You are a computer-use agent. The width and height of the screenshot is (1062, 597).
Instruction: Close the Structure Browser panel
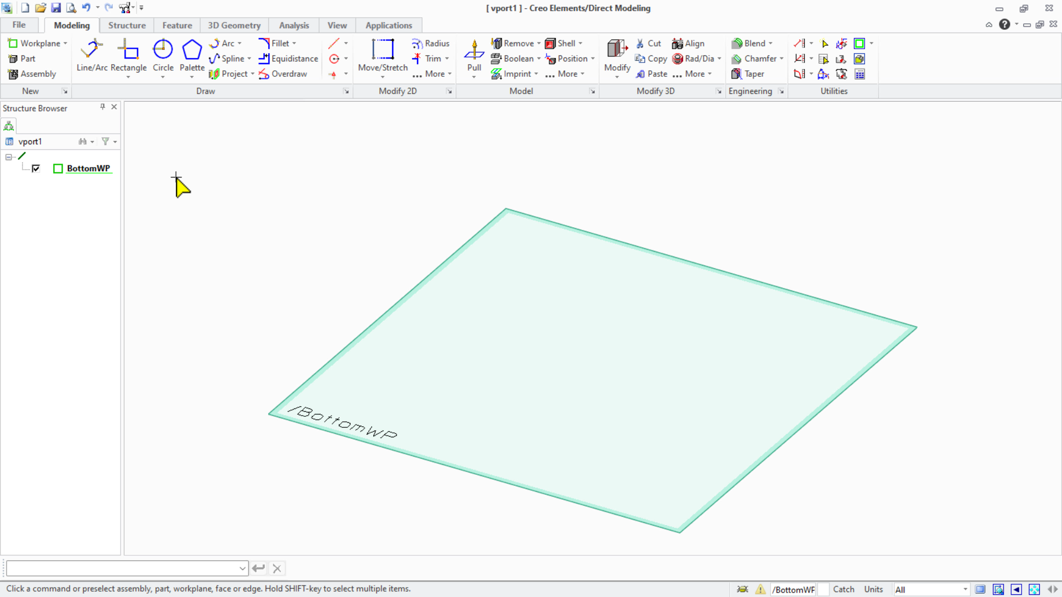point(114,107)
